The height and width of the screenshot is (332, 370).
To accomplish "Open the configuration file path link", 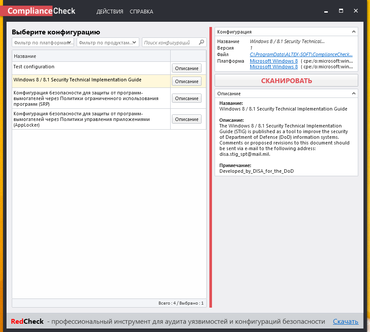I will pyautogui.click(x=301, y=54).
